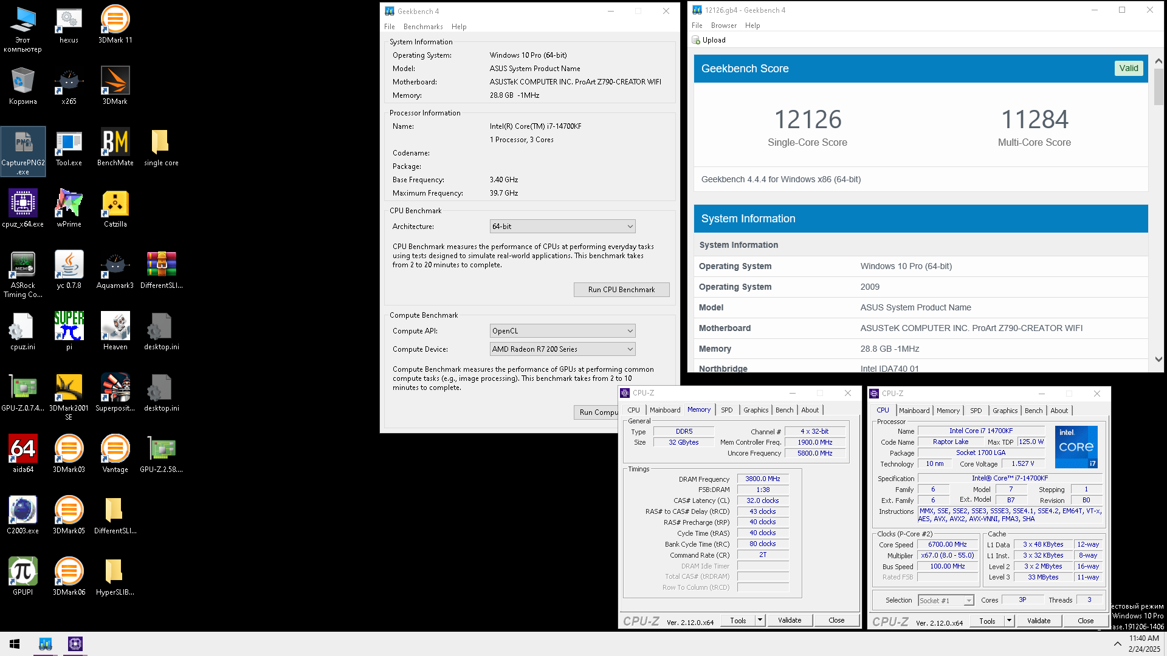Viewport: 1167px width, 656px height.
Task: Select the Heaven benchmark icon
Action: 115,331
